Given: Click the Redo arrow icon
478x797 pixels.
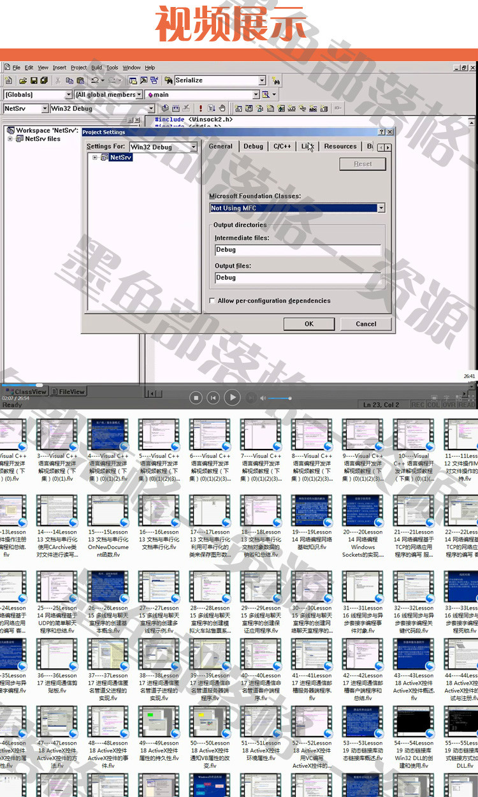Looking at the screenshot, I should click(x=112, y=80).
